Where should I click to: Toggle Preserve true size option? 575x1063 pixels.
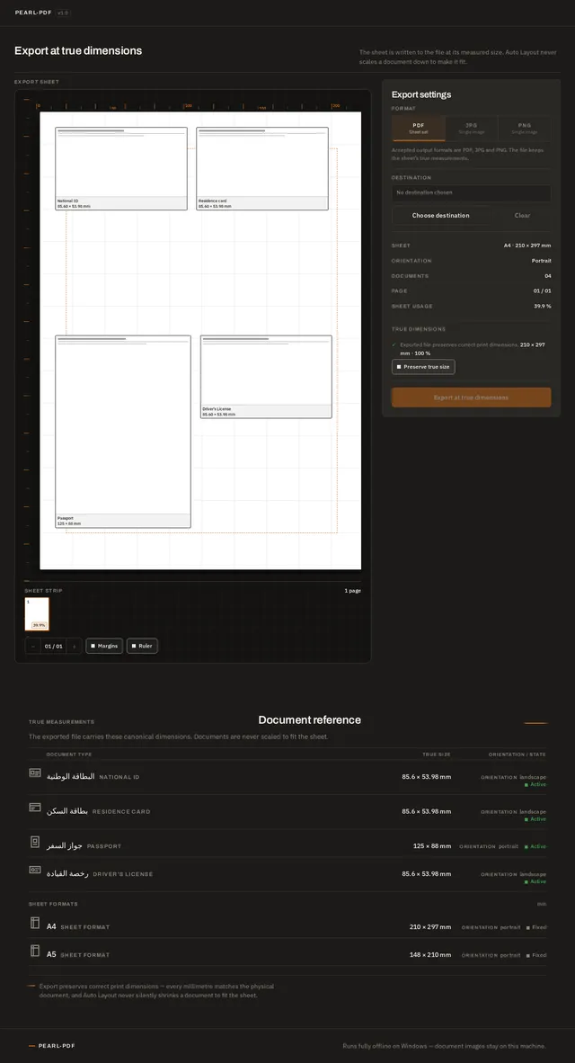[423, 367]
